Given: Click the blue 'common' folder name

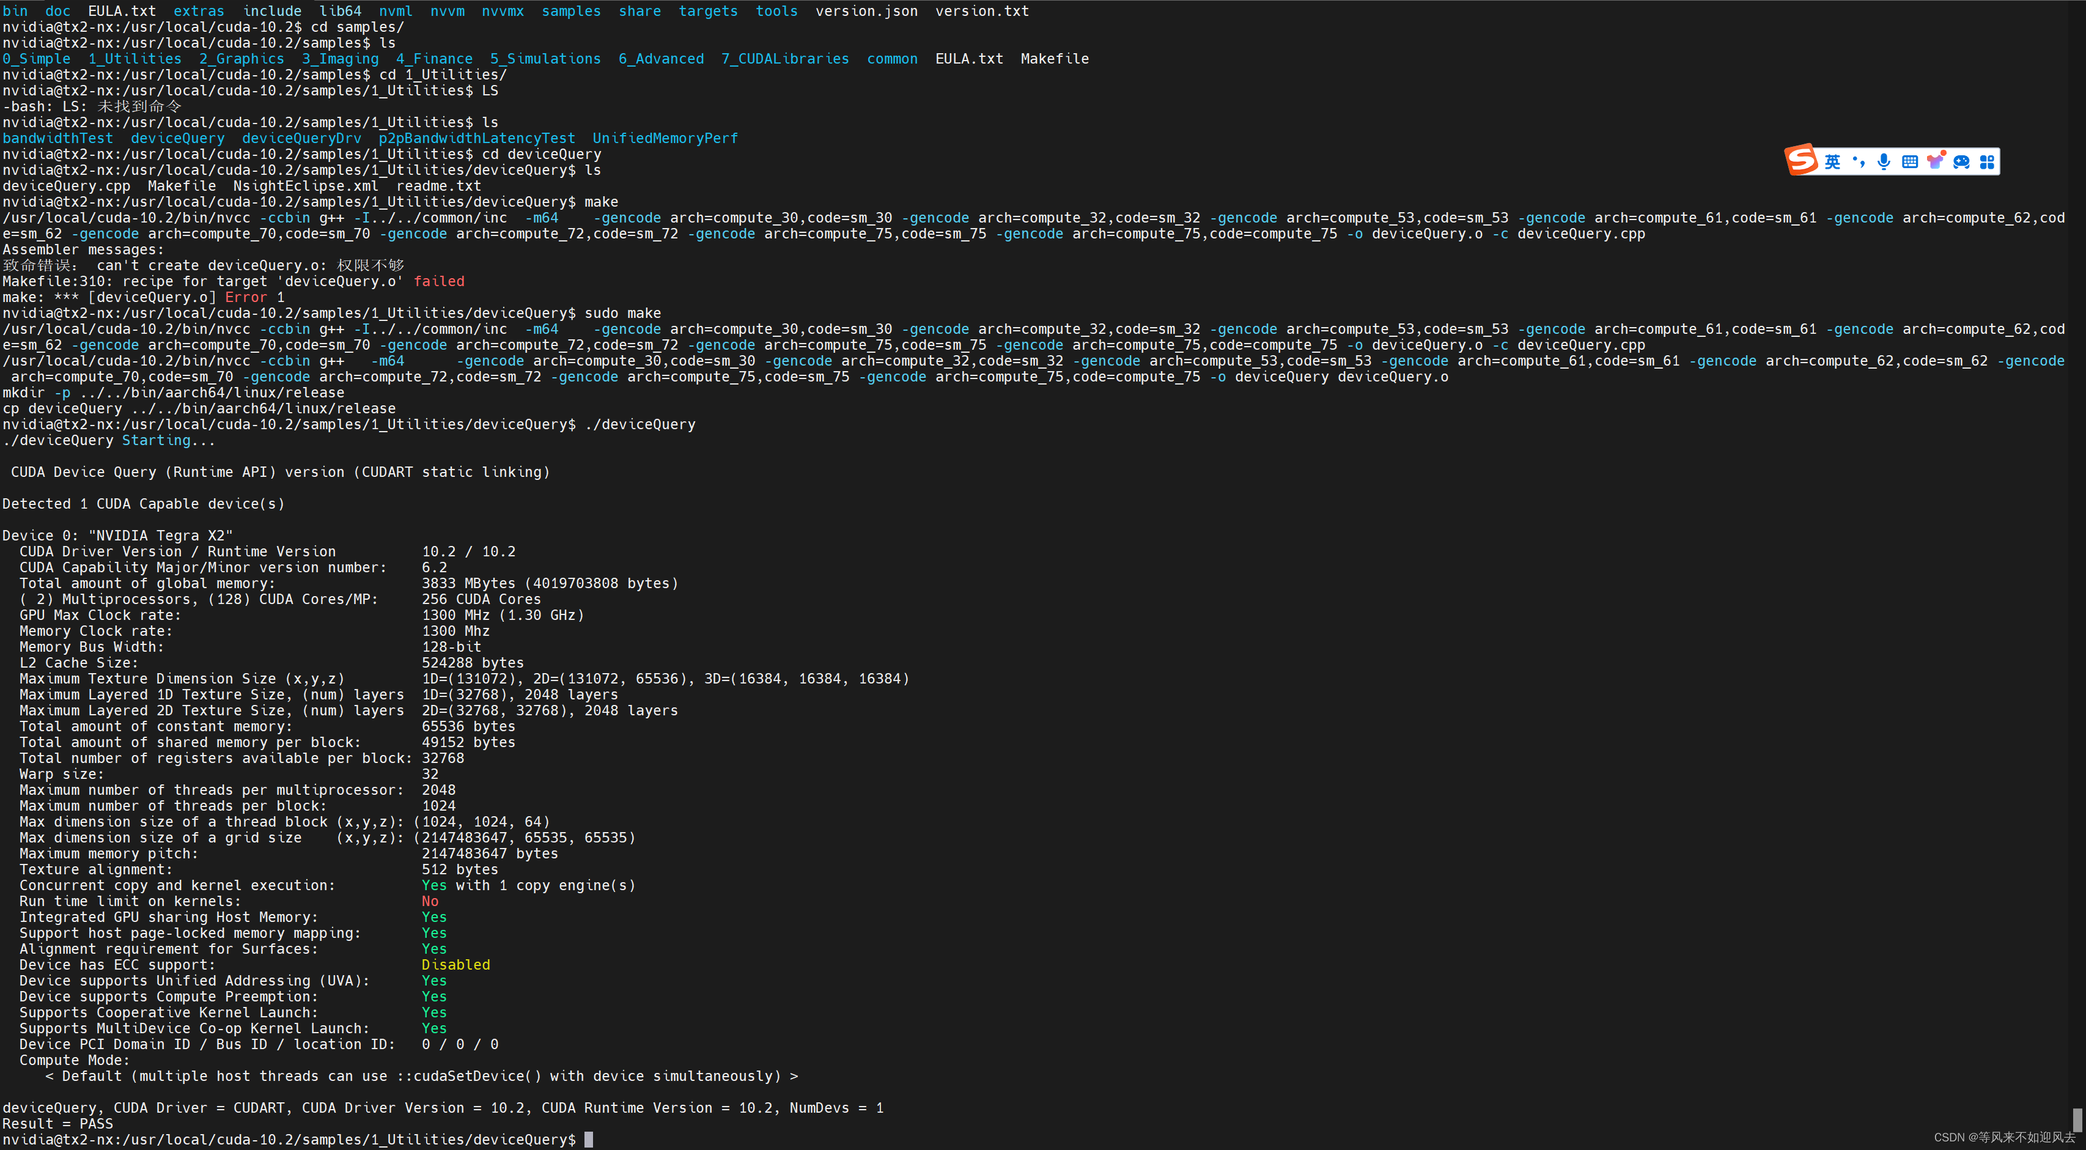Looking at the screenshot, I should (893, 59).
